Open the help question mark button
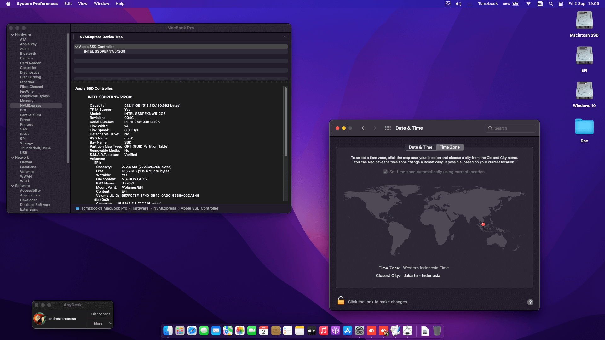The image size is (605, 340). click(x=530, y=302)
